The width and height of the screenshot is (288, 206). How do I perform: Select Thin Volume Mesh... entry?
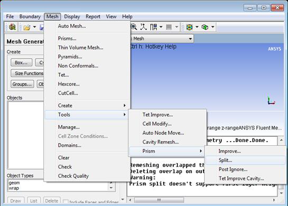(87, 48)
